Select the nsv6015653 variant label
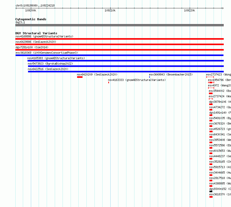Viewport: 231px width, 207px height. click(x=220, y=151)
